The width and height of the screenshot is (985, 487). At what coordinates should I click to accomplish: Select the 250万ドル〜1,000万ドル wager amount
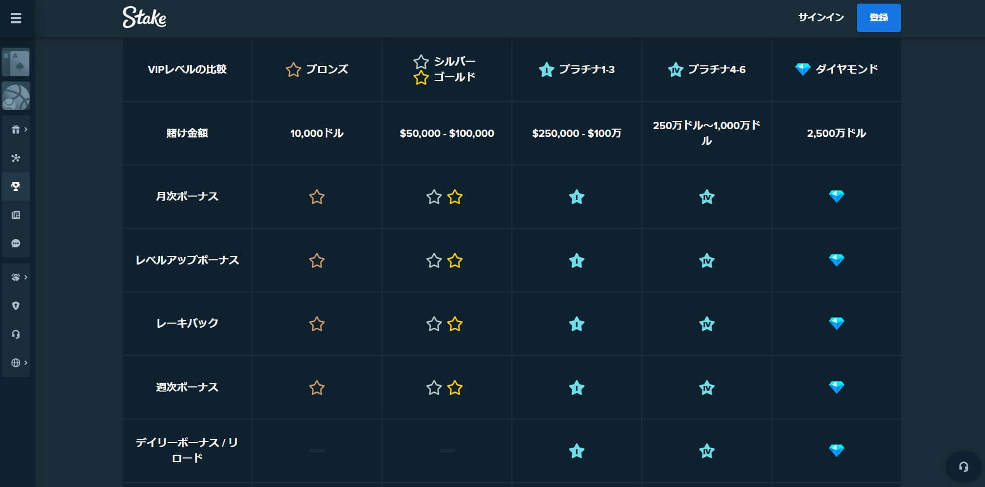[707, 133]
